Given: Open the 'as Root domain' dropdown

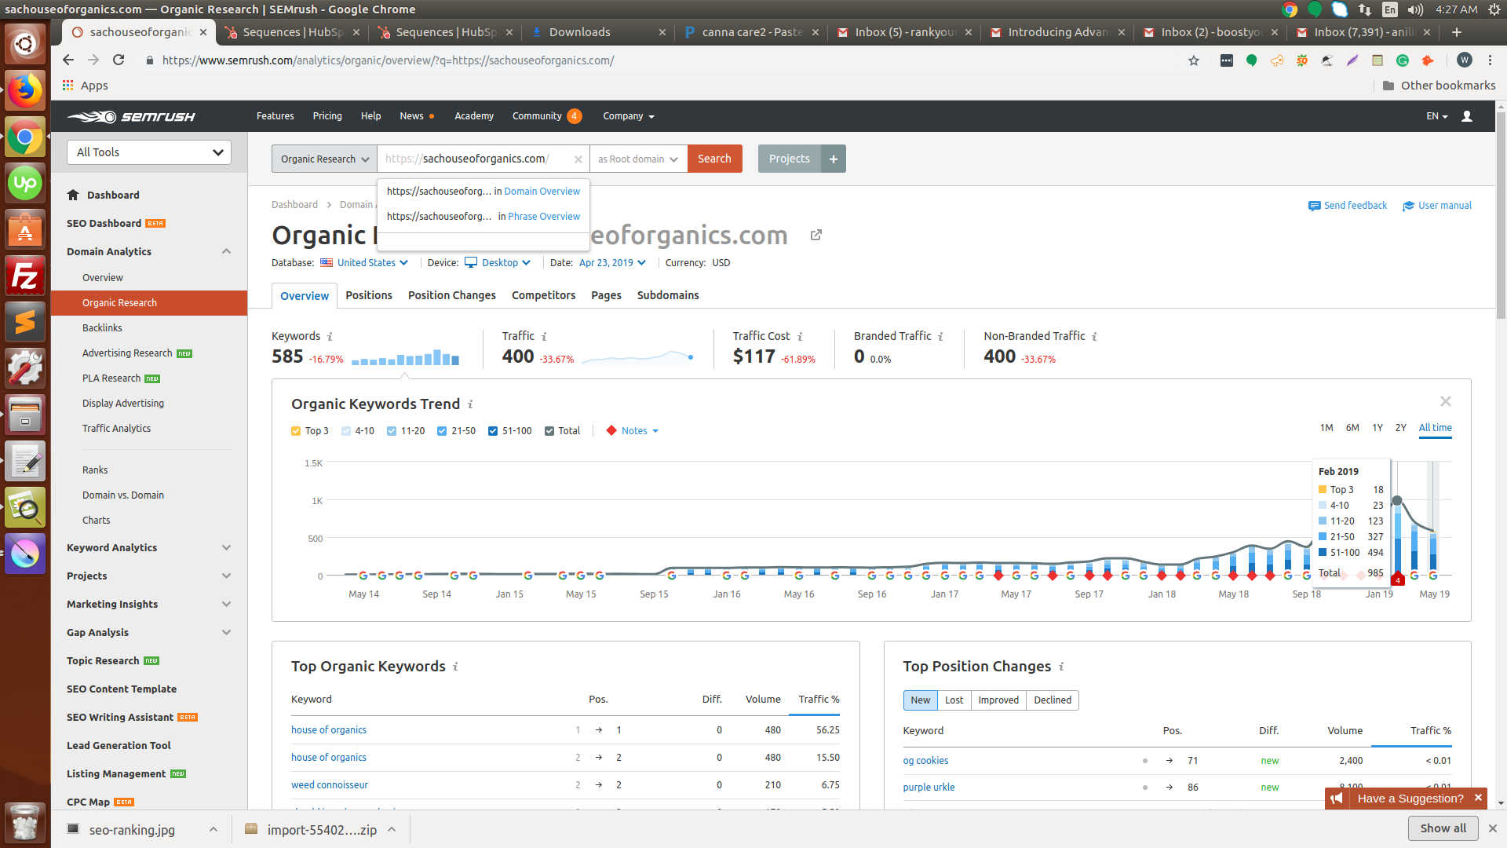Looking at the screenshot, I should tap(638, 159).
